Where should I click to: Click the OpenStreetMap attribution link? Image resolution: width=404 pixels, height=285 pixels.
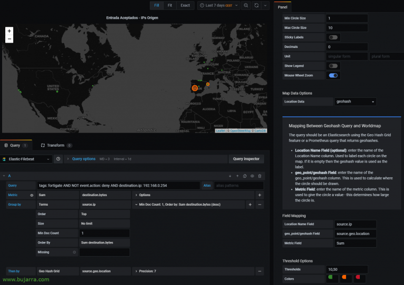click(x=240, y=131)
